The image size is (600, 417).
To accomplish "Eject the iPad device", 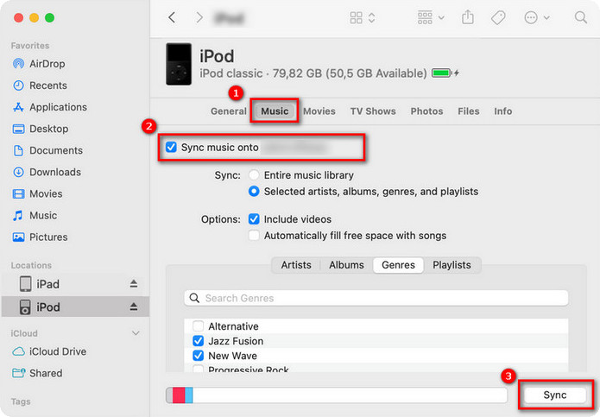I will [134, 284].
